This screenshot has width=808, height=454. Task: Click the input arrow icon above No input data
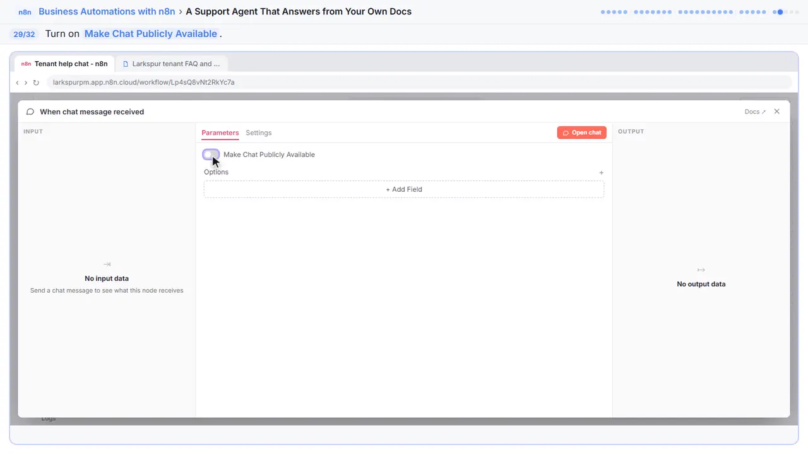107,264
